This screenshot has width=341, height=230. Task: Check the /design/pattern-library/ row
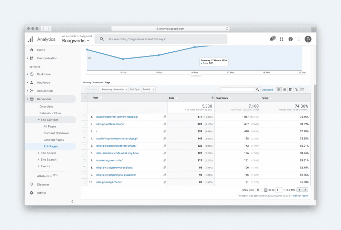tap(84, 124)
